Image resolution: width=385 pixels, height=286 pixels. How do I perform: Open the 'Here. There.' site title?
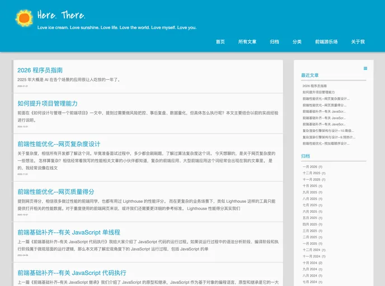62,15
